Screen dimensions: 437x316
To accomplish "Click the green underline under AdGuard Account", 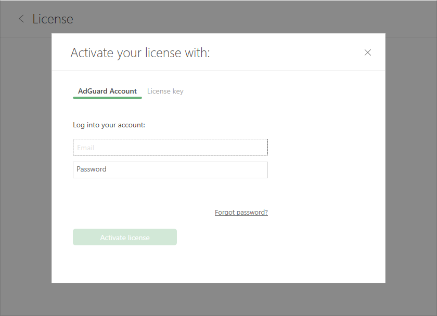I will [107, 98].
